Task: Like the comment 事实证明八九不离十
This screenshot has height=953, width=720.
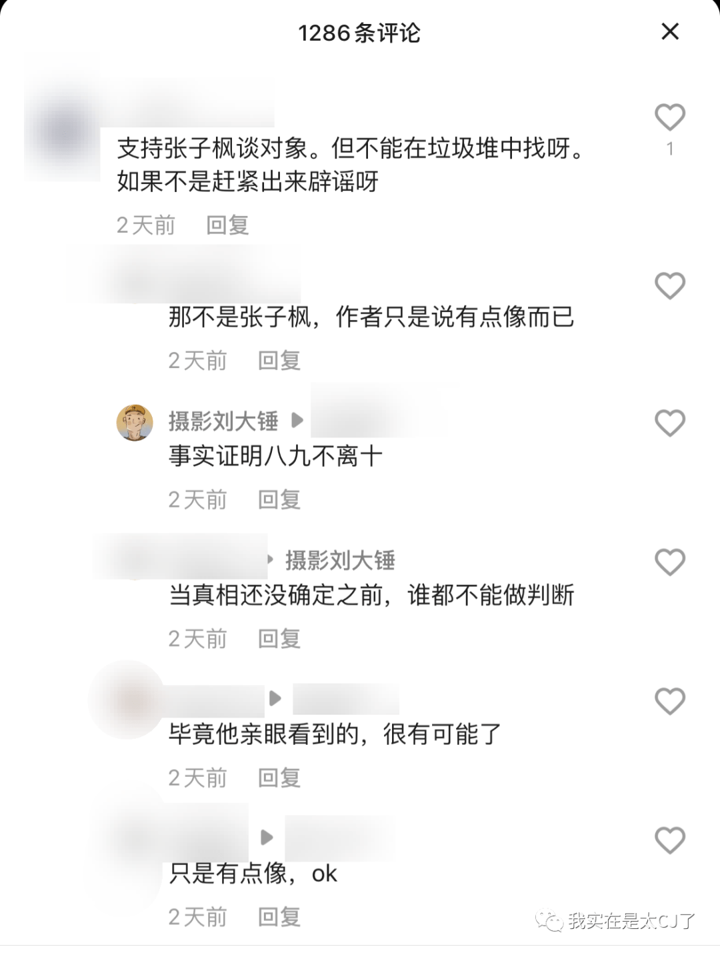Action: 670,423
